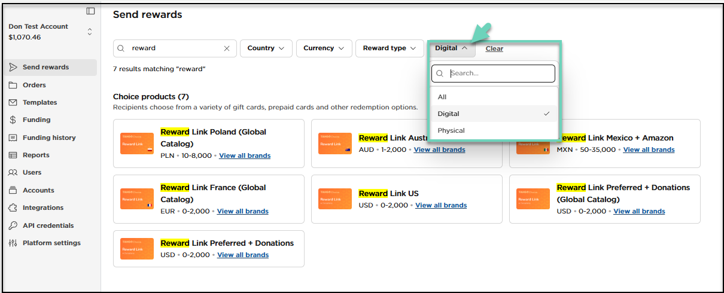Collapse the sidebar using the panel icon
Viewport: 724px width, 293px height.
[90, 11]
